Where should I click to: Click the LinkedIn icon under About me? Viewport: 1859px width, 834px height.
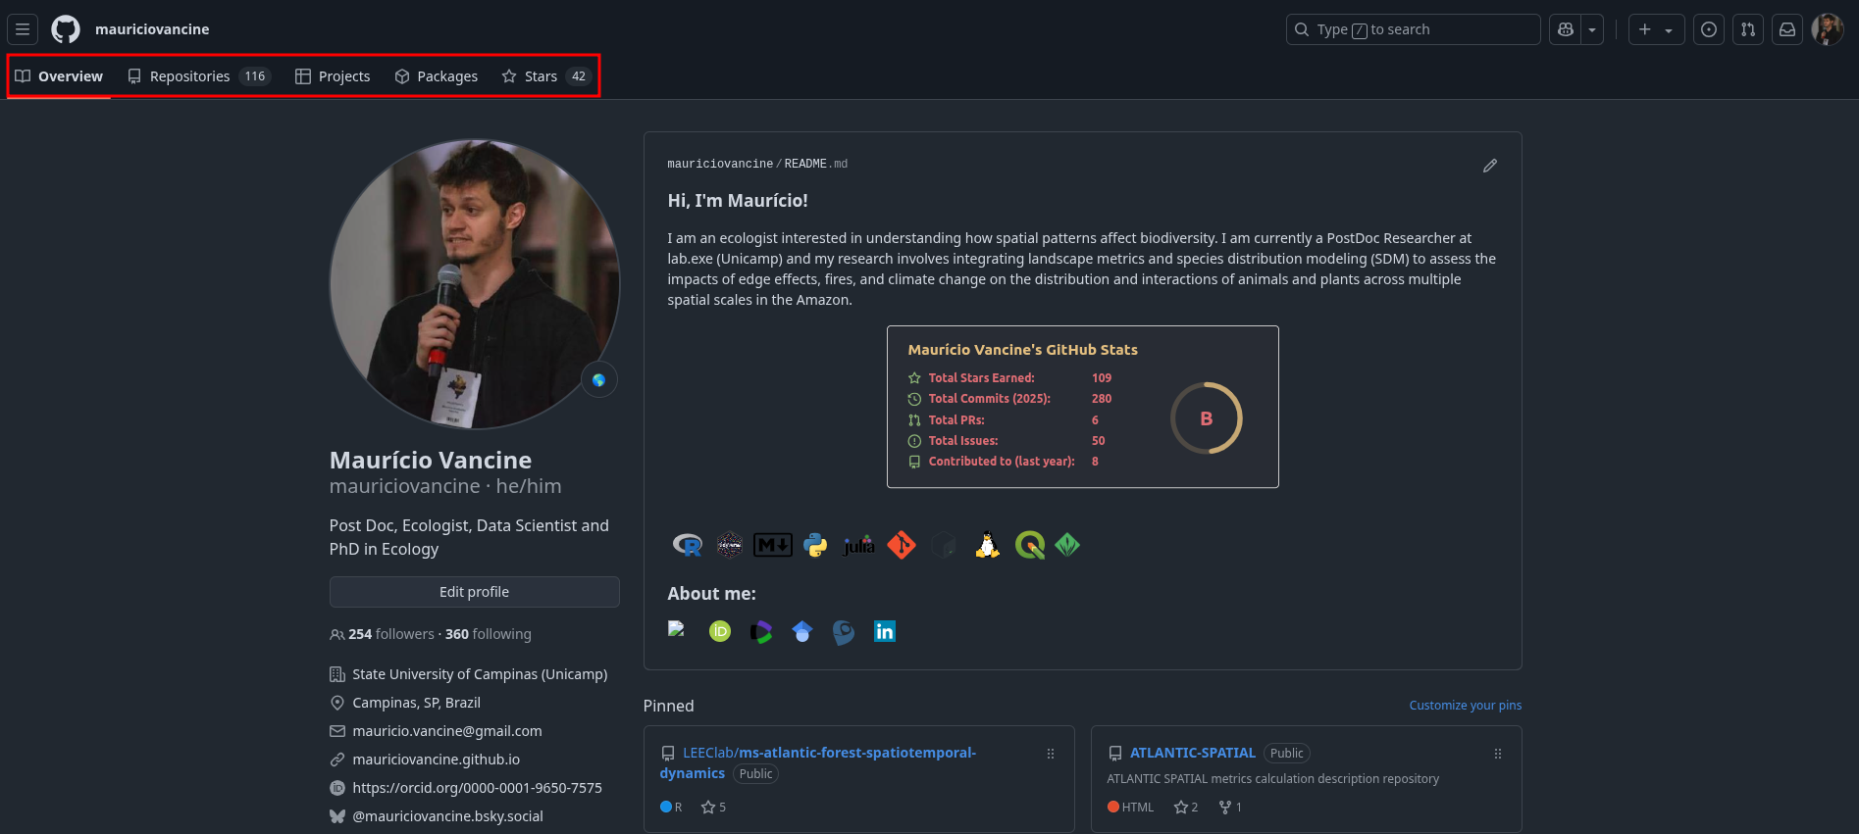[885, 632]
